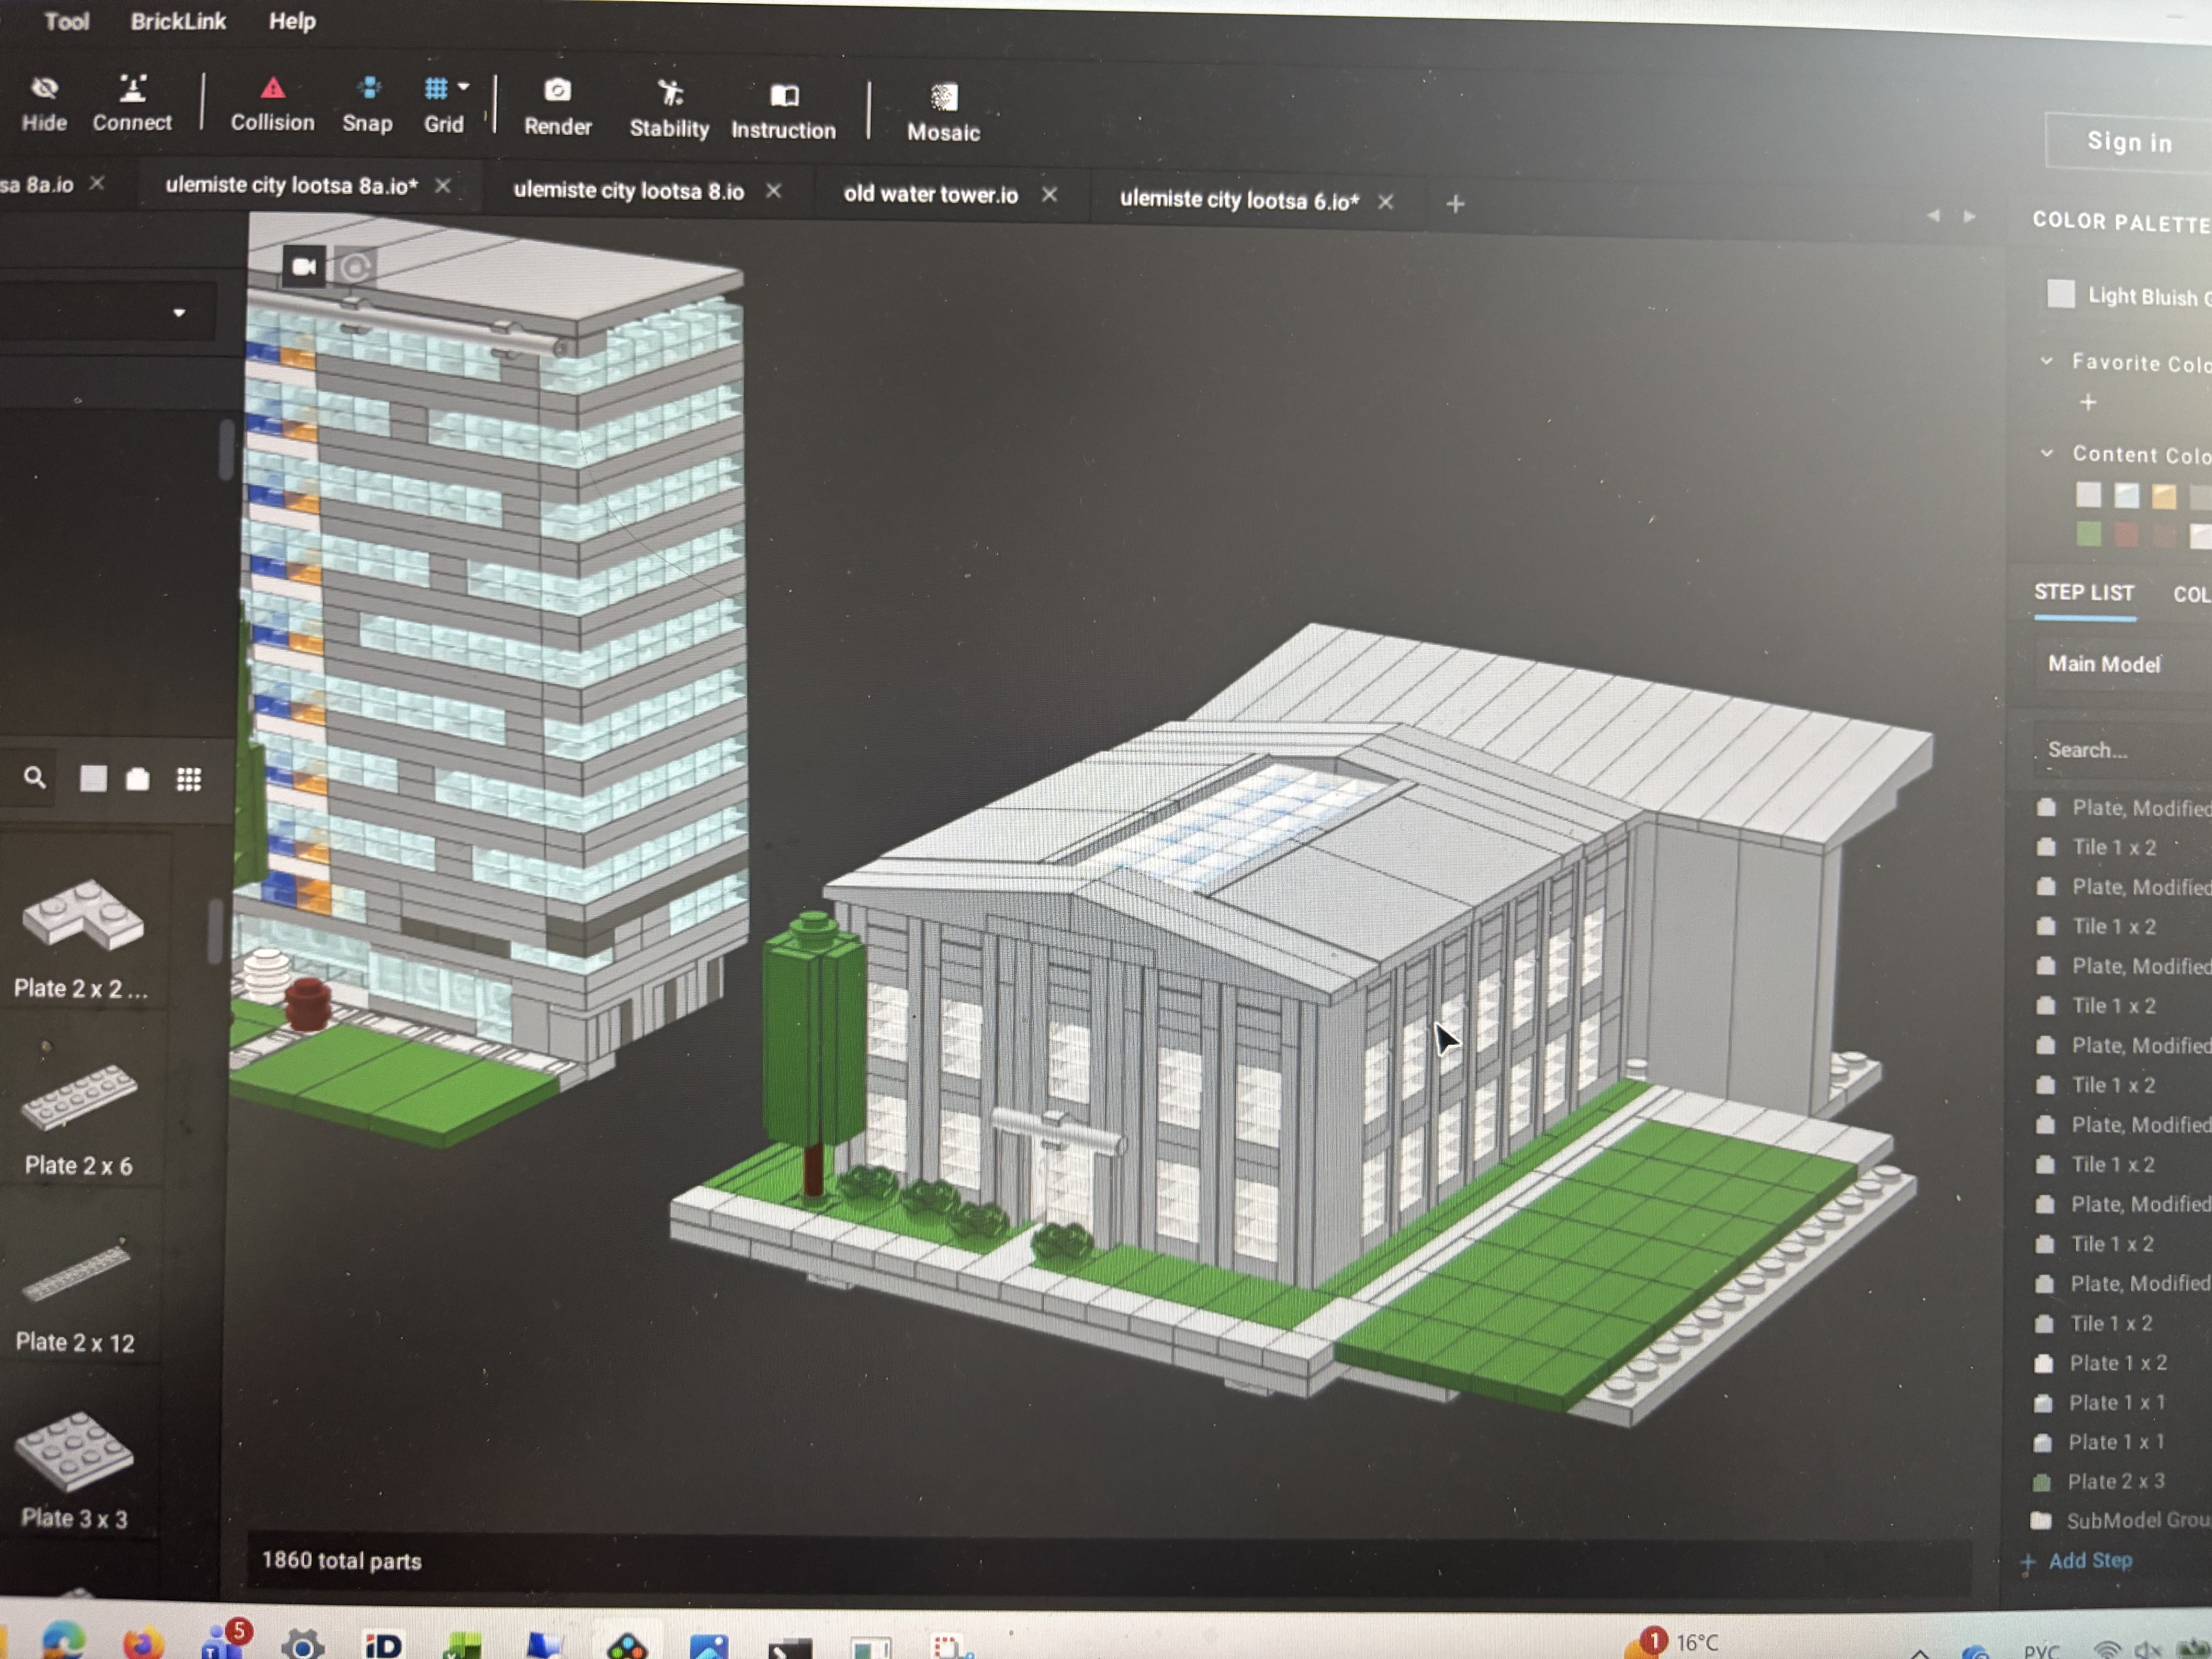Pick the orange content color swatch
Screen dimensions: 2212x1659
coord(2164,497)
